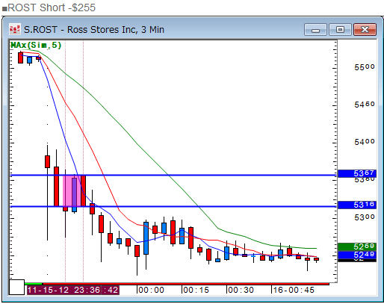The height and width of the screenshot is (304, 384).
Task: Click the blue 5249 price tag
Action: tap(357, 255)
